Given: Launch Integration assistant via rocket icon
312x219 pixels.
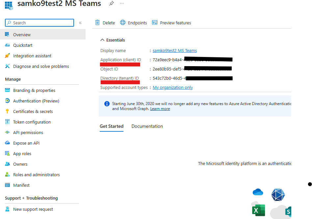Looking at the screenshot, I should 7,56.
